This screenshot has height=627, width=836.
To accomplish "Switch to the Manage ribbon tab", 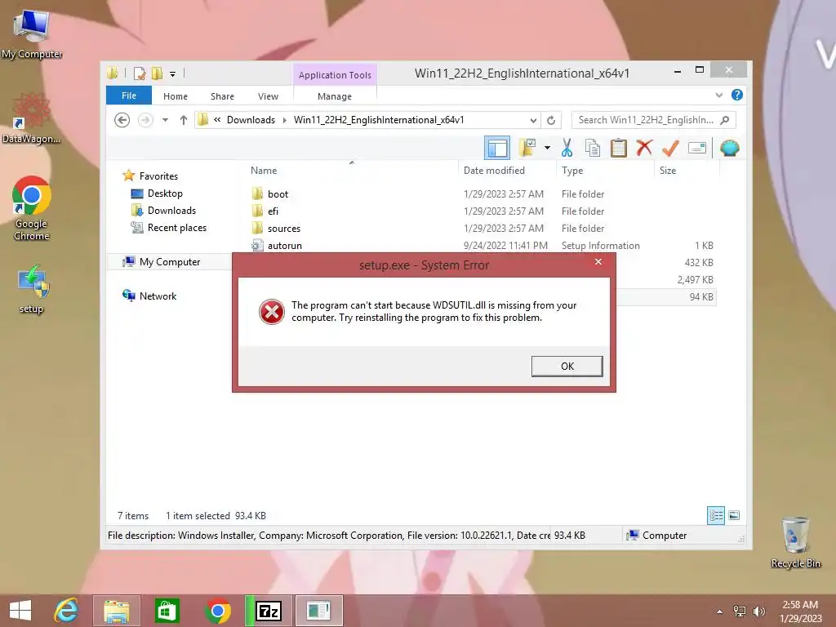I will (x=334, y=96).
